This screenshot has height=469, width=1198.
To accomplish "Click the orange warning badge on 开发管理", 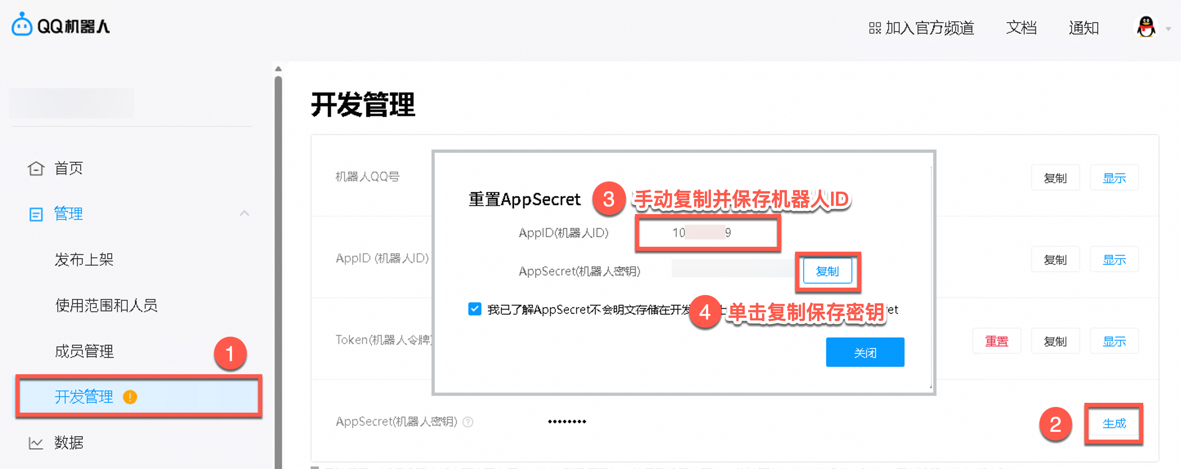I will [x=130, y=397].
